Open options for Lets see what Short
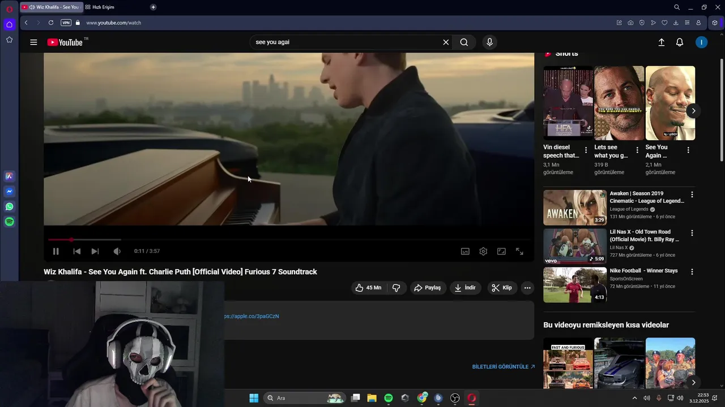The width and height of the screenshot is (725, 407). click(637, 150)
